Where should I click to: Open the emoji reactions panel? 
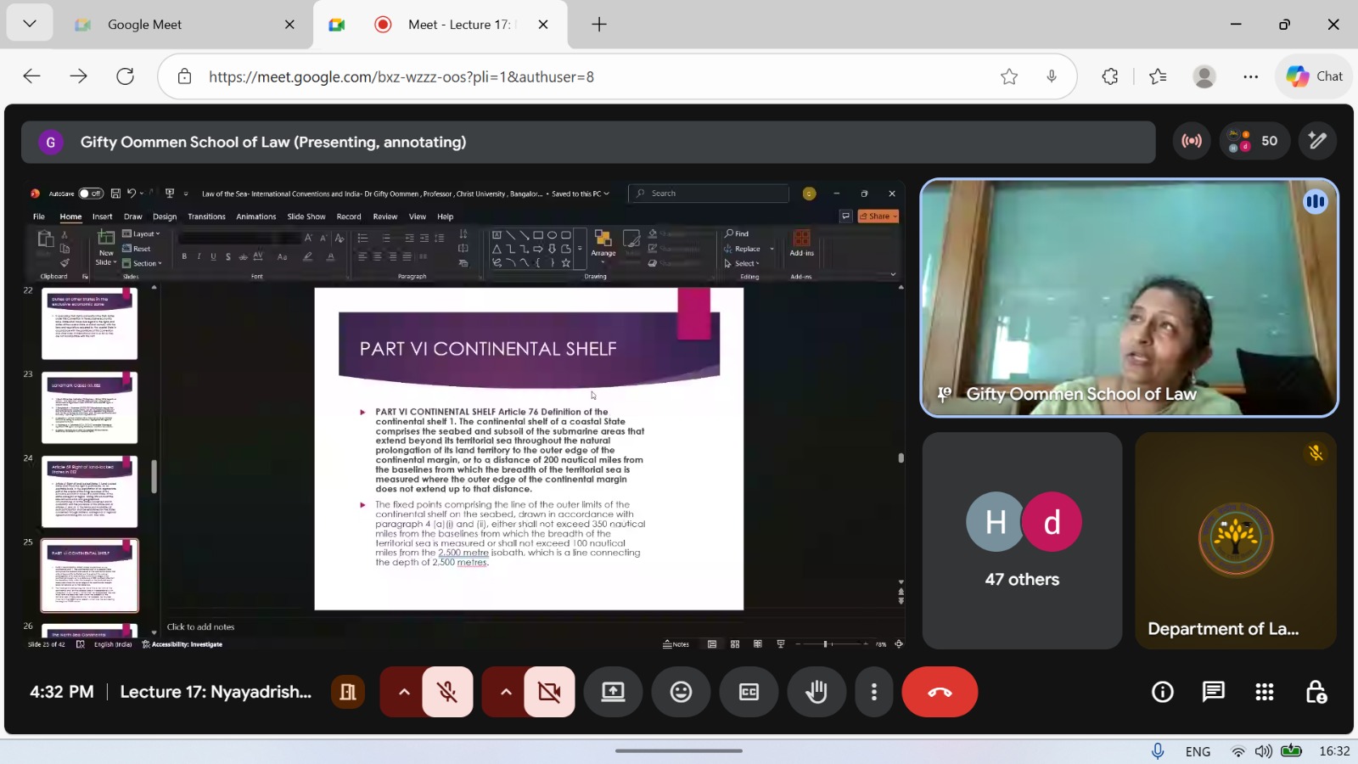[x=681, y=692]
